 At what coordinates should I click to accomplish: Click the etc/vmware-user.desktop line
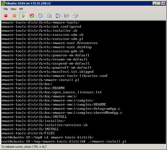47,47
